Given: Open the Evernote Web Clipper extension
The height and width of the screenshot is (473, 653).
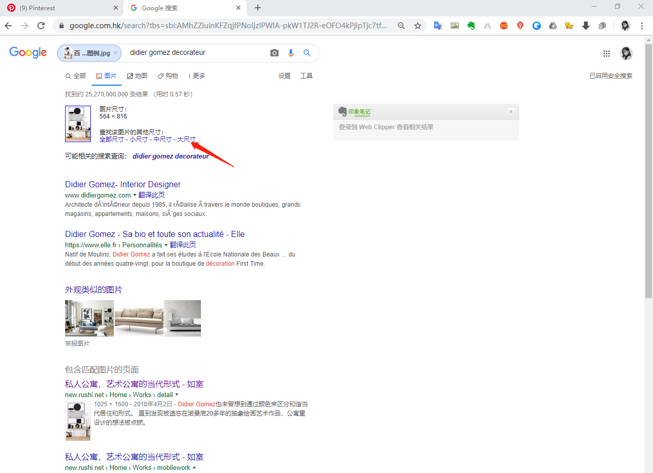Looking at the screenshot, I should 471,26.
